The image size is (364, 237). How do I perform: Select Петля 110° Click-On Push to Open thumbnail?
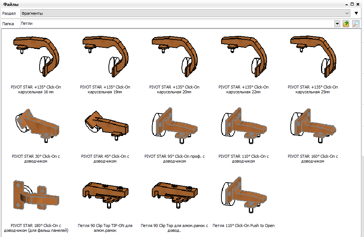(244, 195)
